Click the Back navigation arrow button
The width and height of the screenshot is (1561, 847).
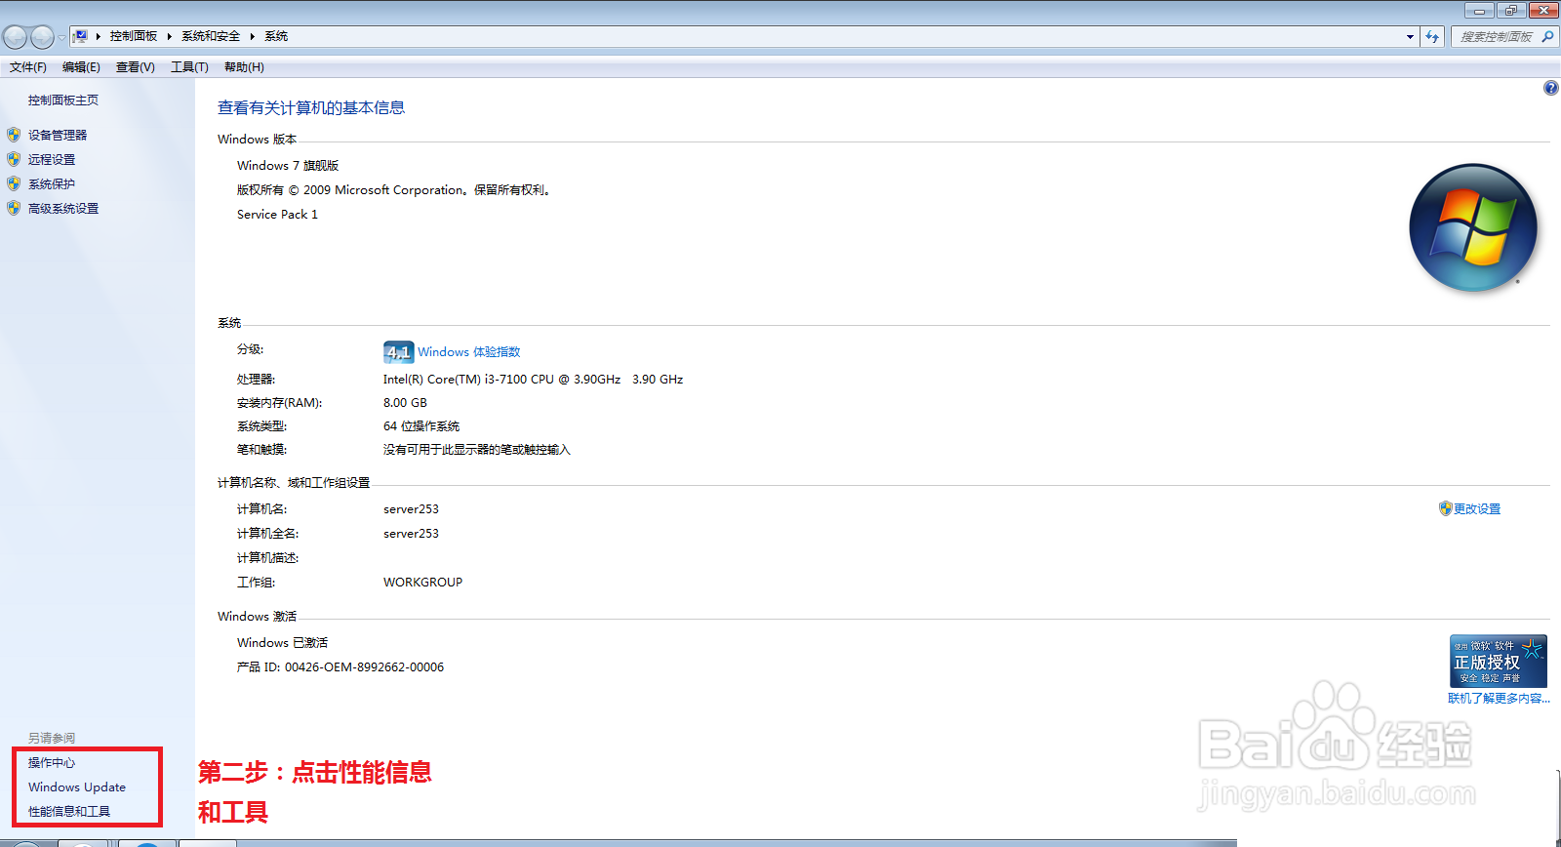coord(15,37)
